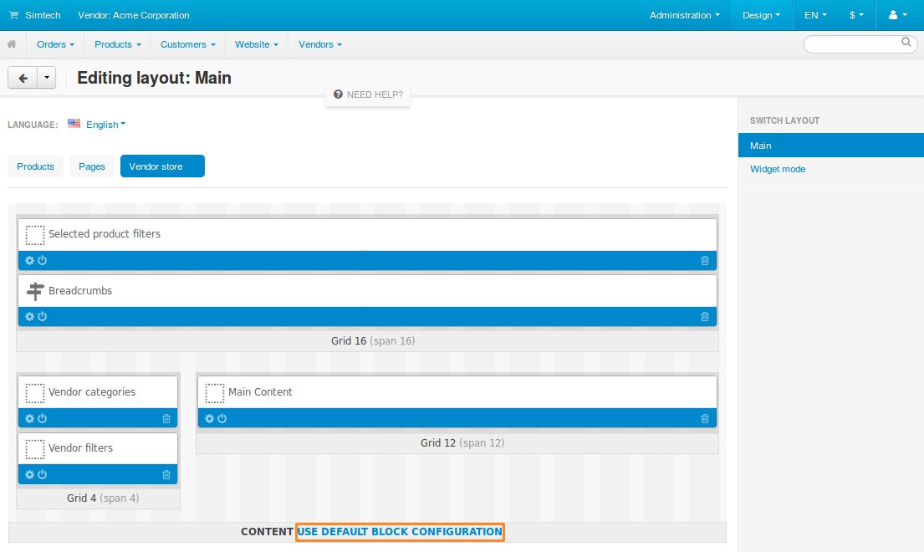This screenshot has width=924, height=552.
Task: Delete the Vendor filters block
Action: point(166,475)
